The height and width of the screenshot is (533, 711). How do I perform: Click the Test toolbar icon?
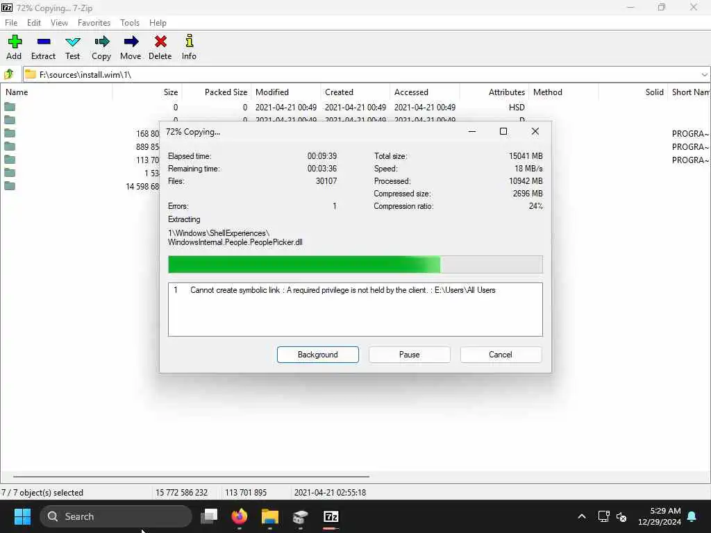72,47
